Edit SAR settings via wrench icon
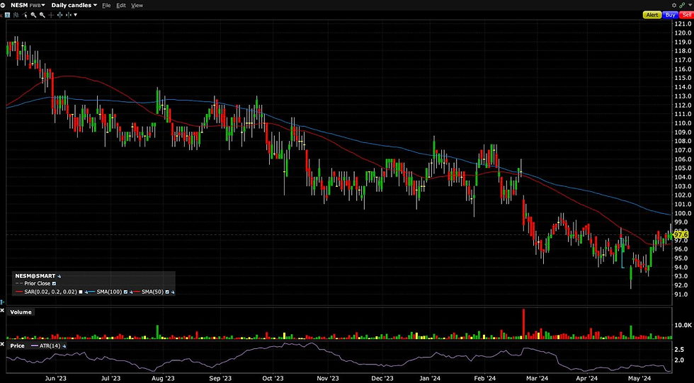 tap(86, 292)
